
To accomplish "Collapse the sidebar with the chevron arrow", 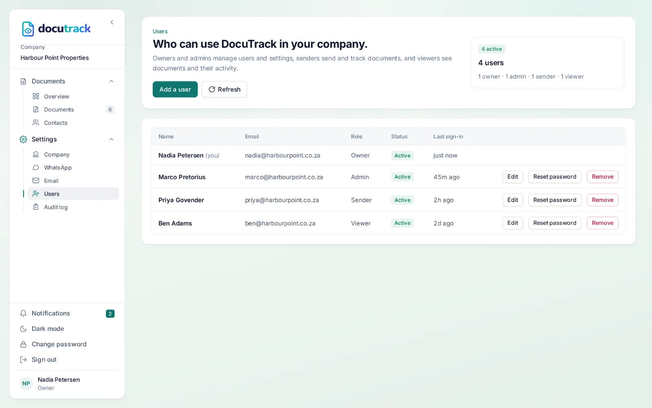I will pos(112,22).
